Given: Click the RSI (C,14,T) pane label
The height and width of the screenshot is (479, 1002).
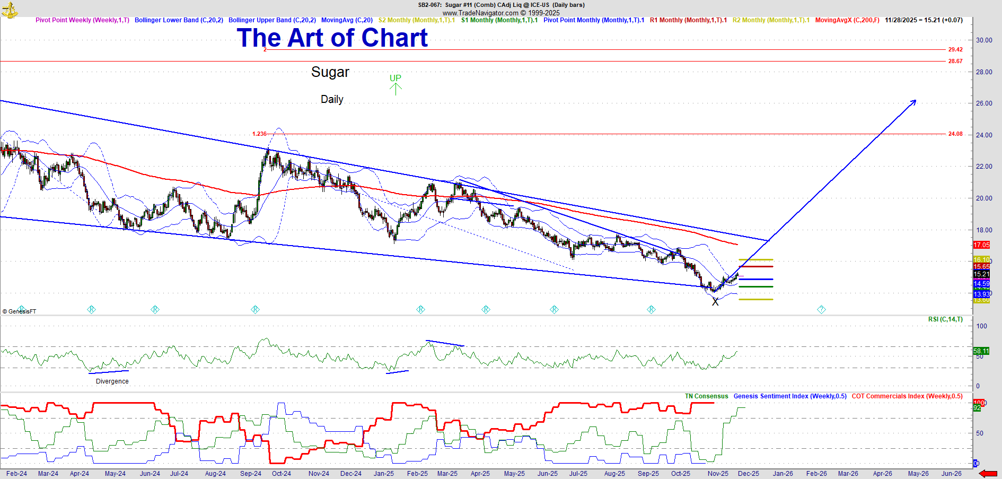Looking at the screenshot, I should click(x=945, y=319).
